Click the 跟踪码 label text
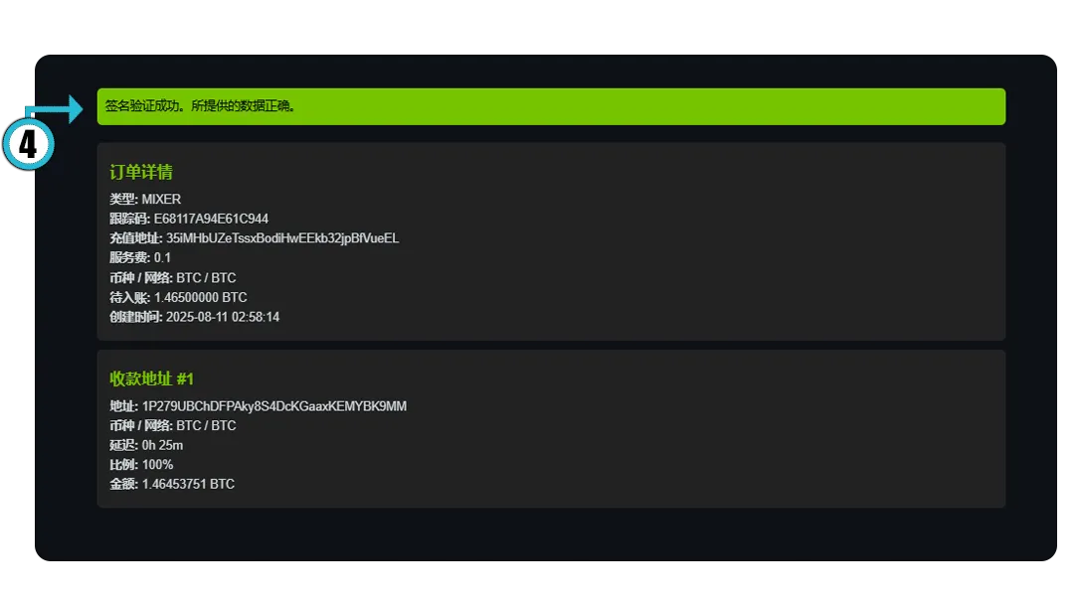1080x600 pixels. pyautogui.click(x=129, y=219)
